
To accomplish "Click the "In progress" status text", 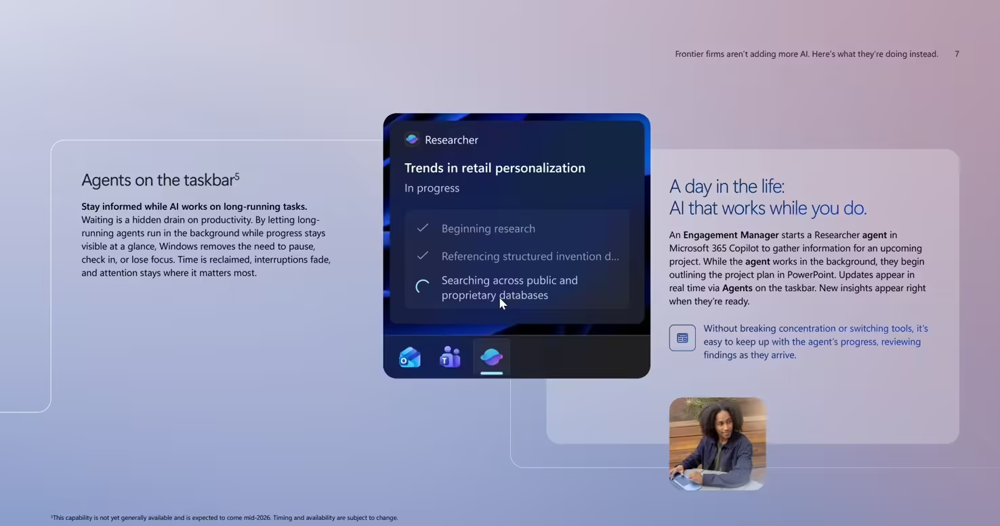I will click(x=432, y=188).
